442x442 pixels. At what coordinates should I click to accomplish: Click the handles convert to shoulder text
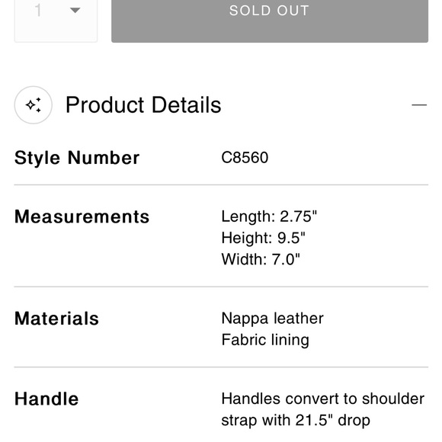click(323, 399)
